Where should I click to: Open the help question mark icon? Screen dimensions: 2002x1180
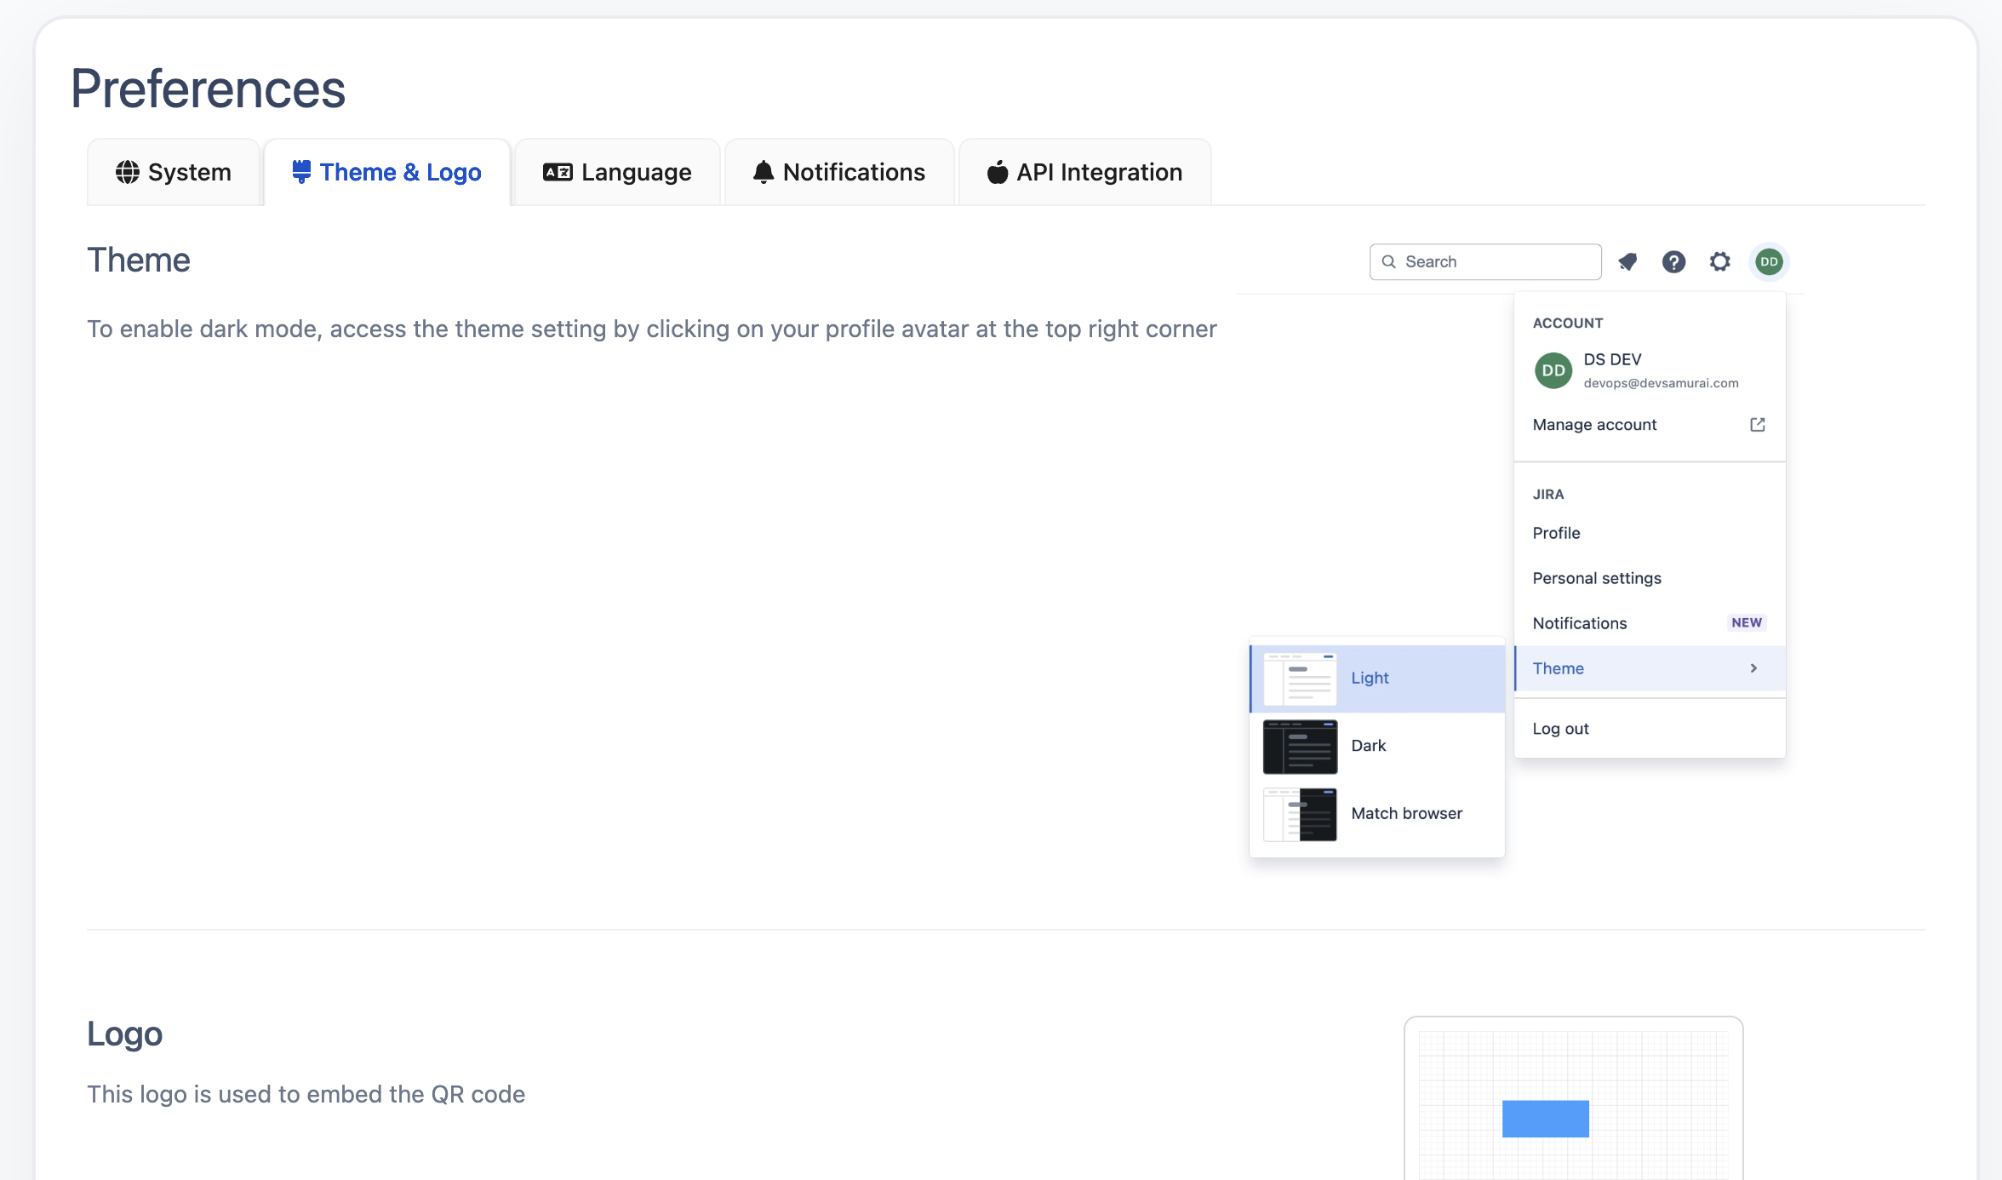pyautogui.click(x=1673, y=262)
